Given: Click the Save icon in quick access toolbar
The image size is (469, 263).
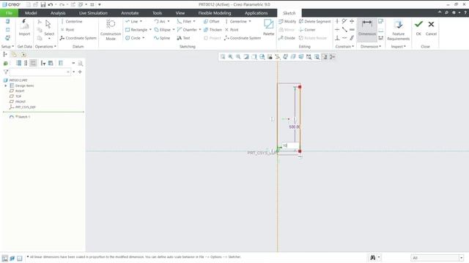Looking at the screenshot, I should tap(43, 4).
